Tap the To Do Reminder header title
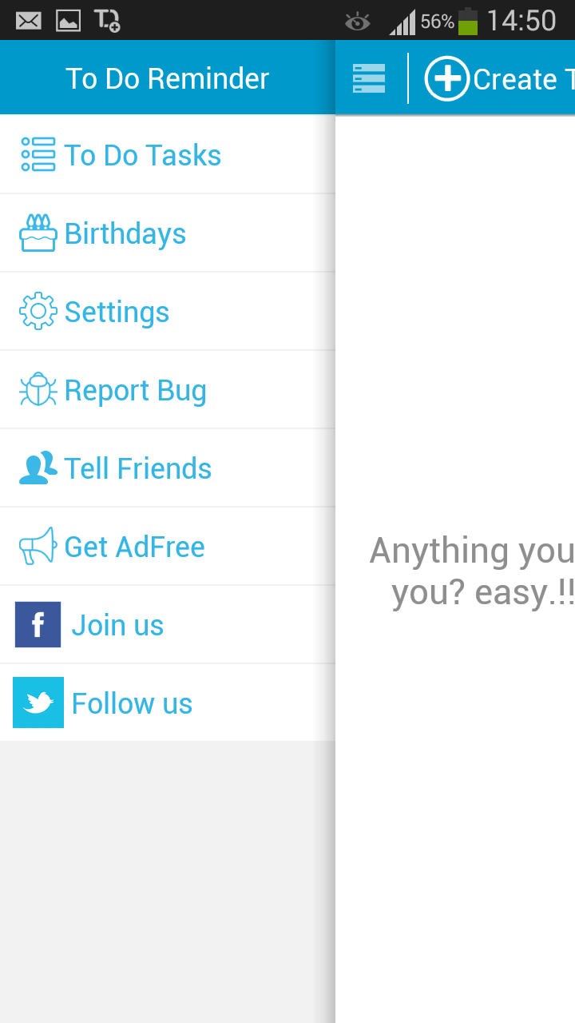This screenshot has width=575, height=1023. click(168, 78)
